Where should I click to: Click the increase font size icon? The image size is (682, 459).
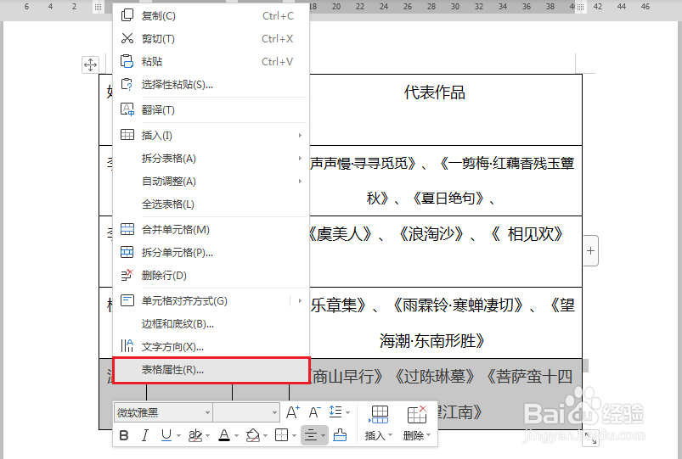(293, 411)
